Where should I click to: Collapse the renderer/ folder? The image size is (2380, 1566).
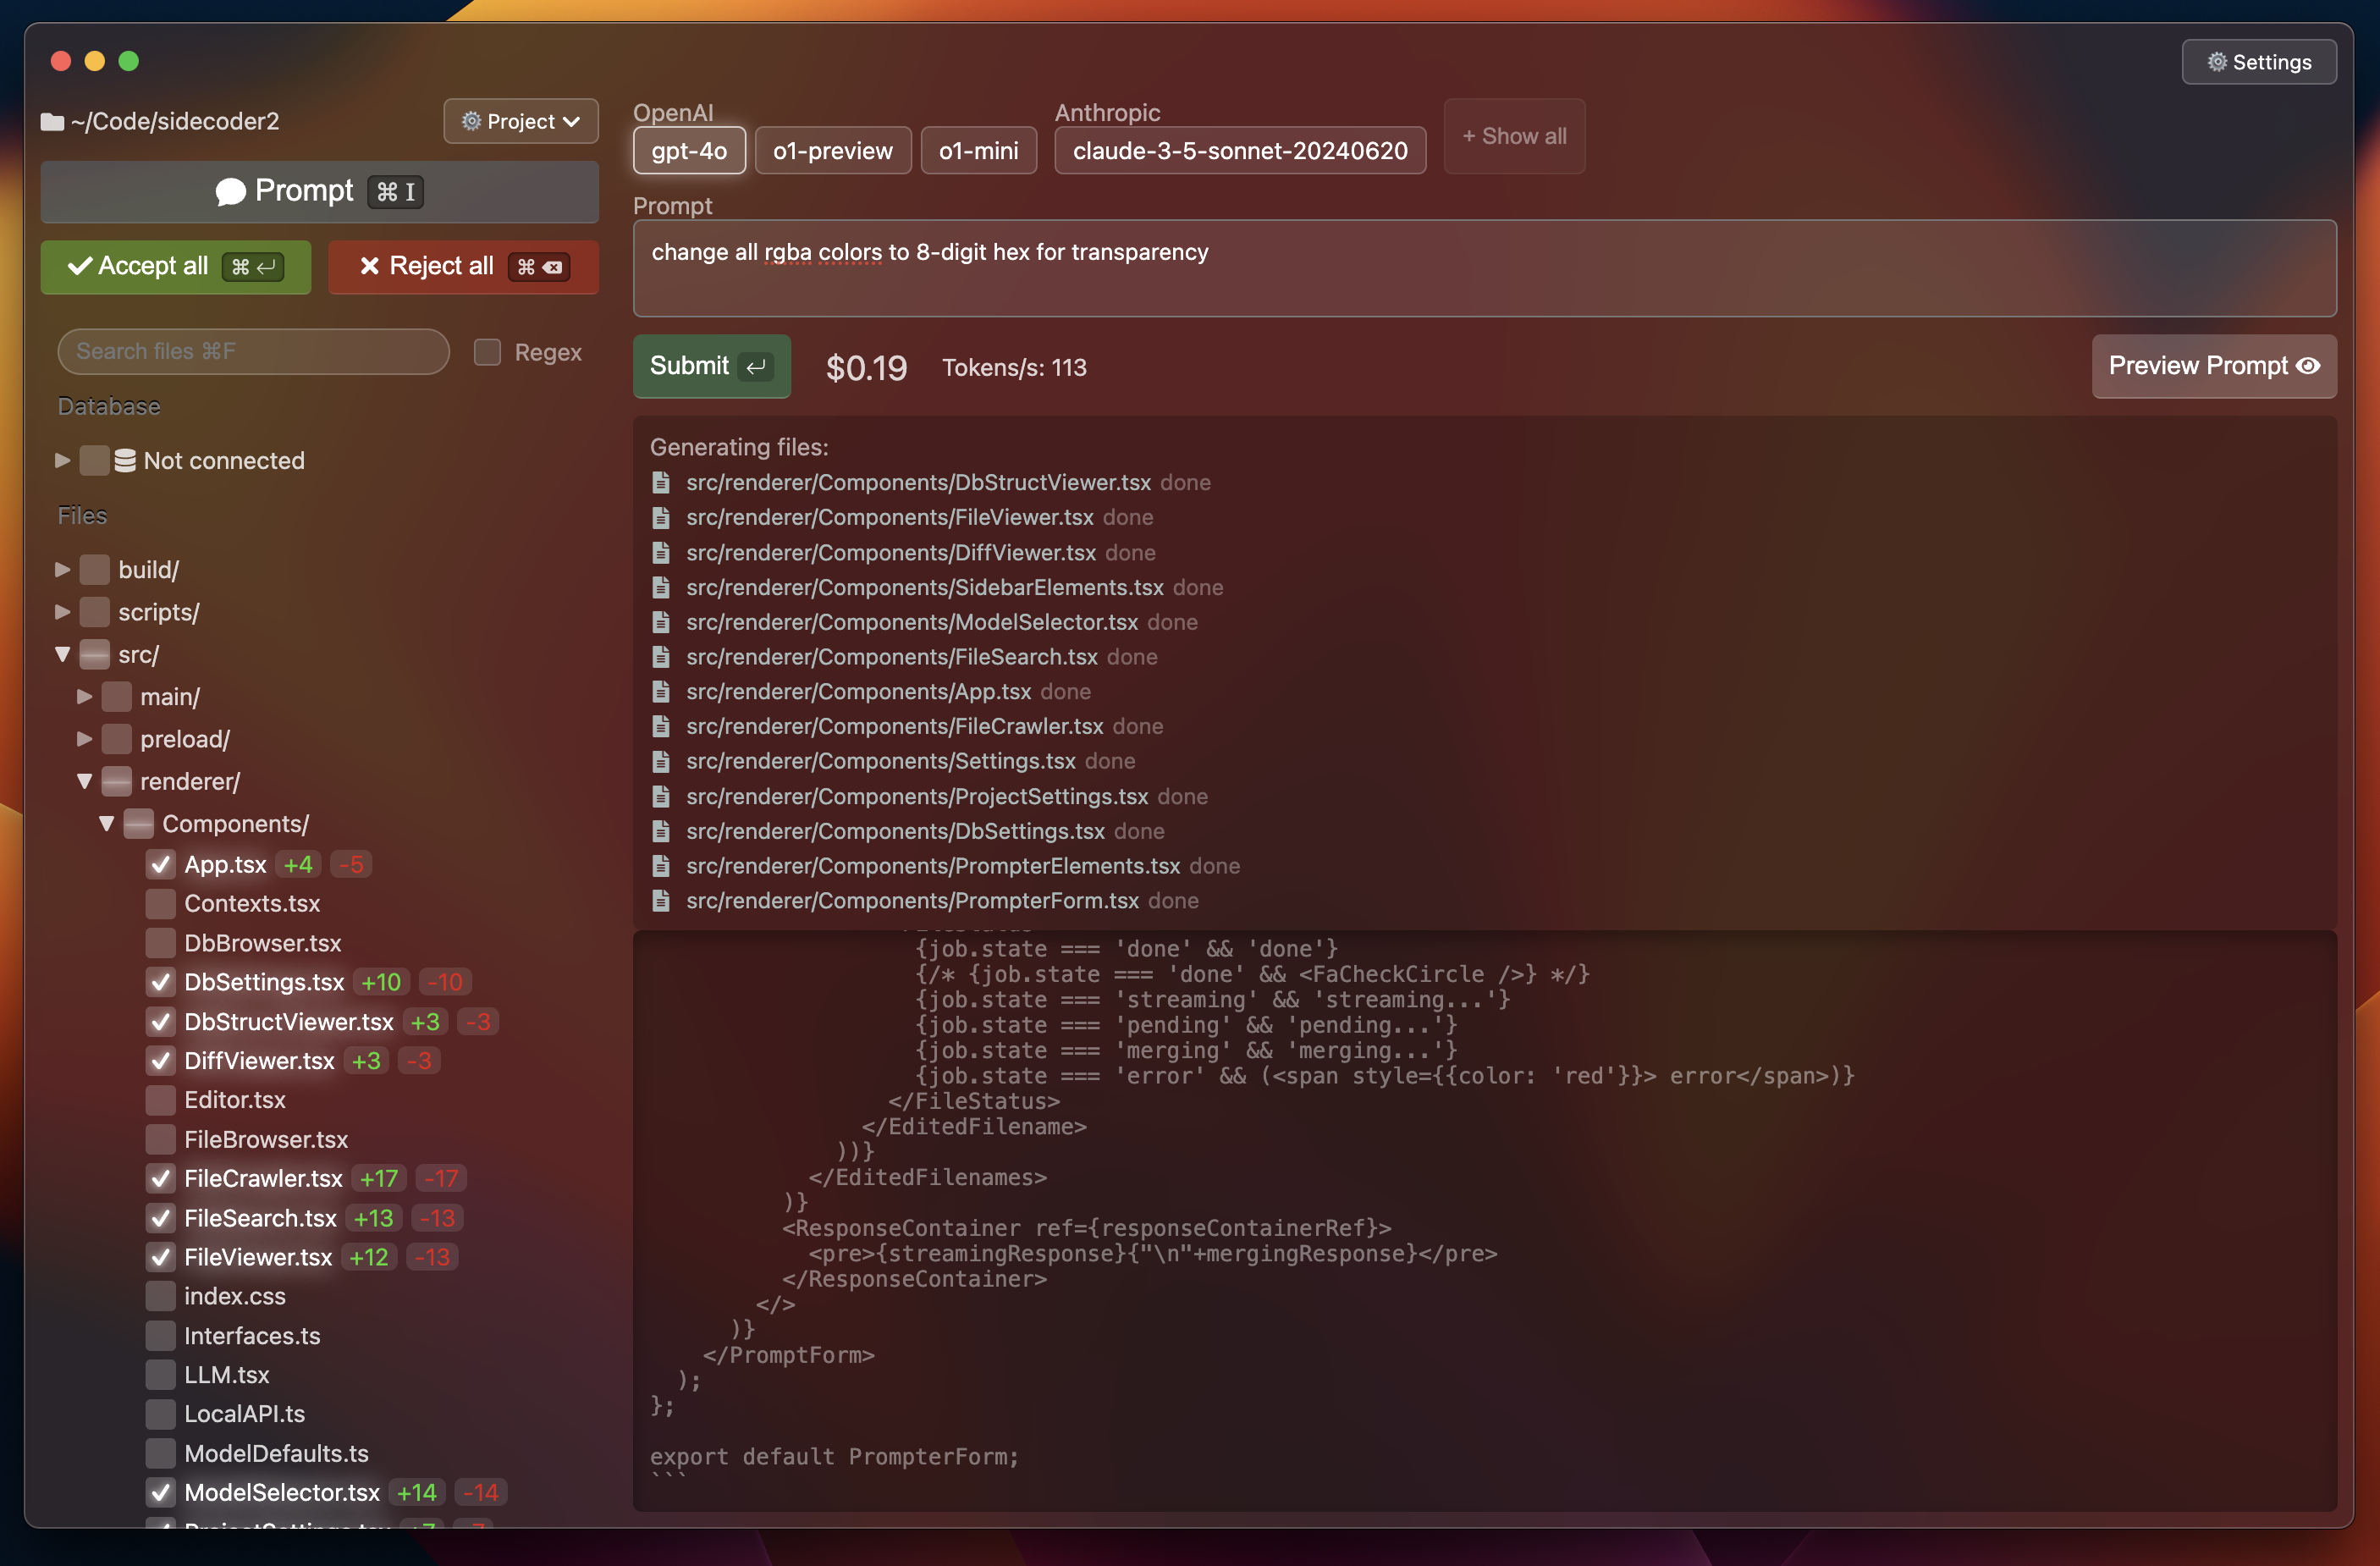[x=85, y=782]
